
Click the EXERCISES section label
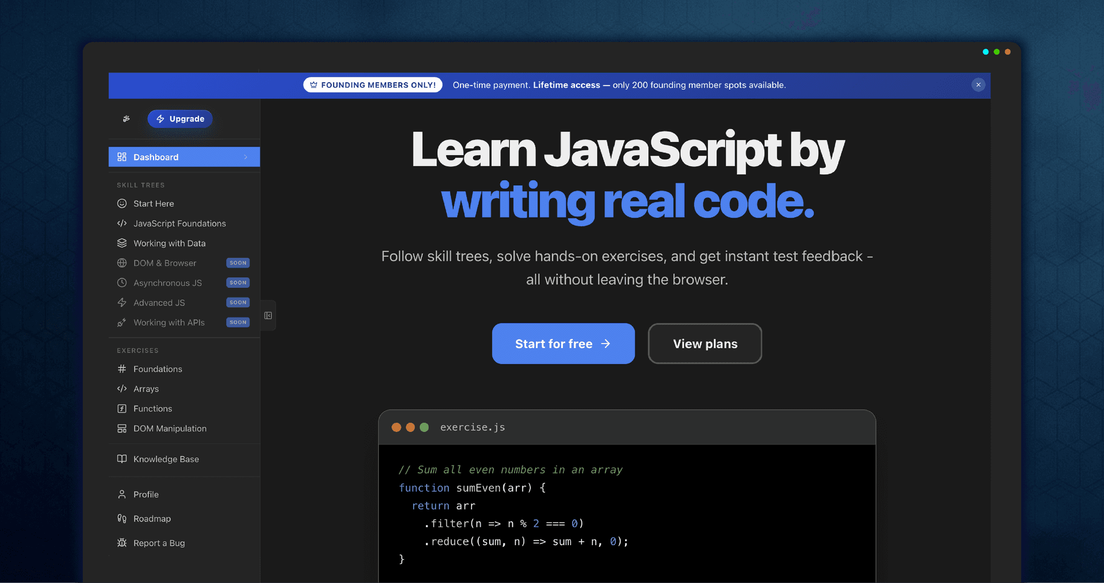coord(138,350)
